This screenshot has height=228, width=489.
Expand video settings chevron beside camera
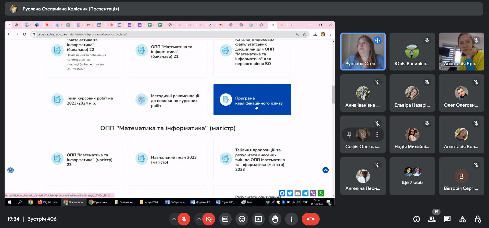pos(198,219)
